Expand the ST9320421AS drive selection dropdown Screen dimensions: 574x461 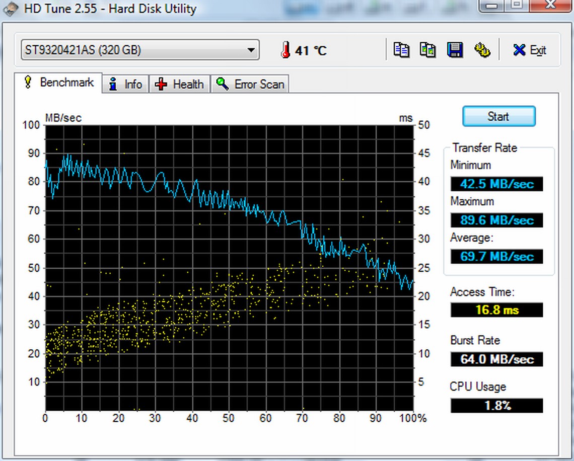tap(250, 50)
